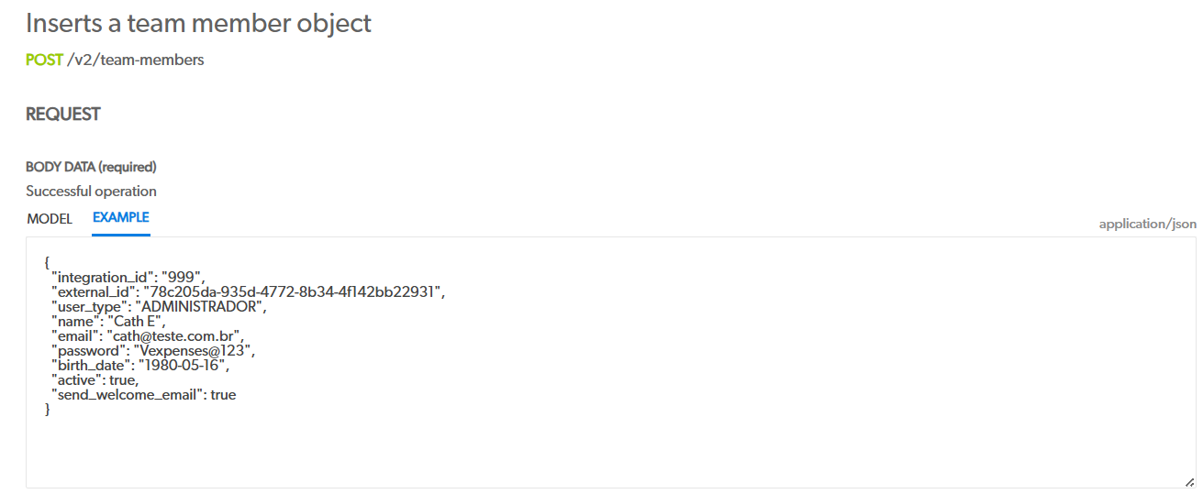Click the application/json content type label
Viewport: 1203px width, 494px height.
[1147, 224]
